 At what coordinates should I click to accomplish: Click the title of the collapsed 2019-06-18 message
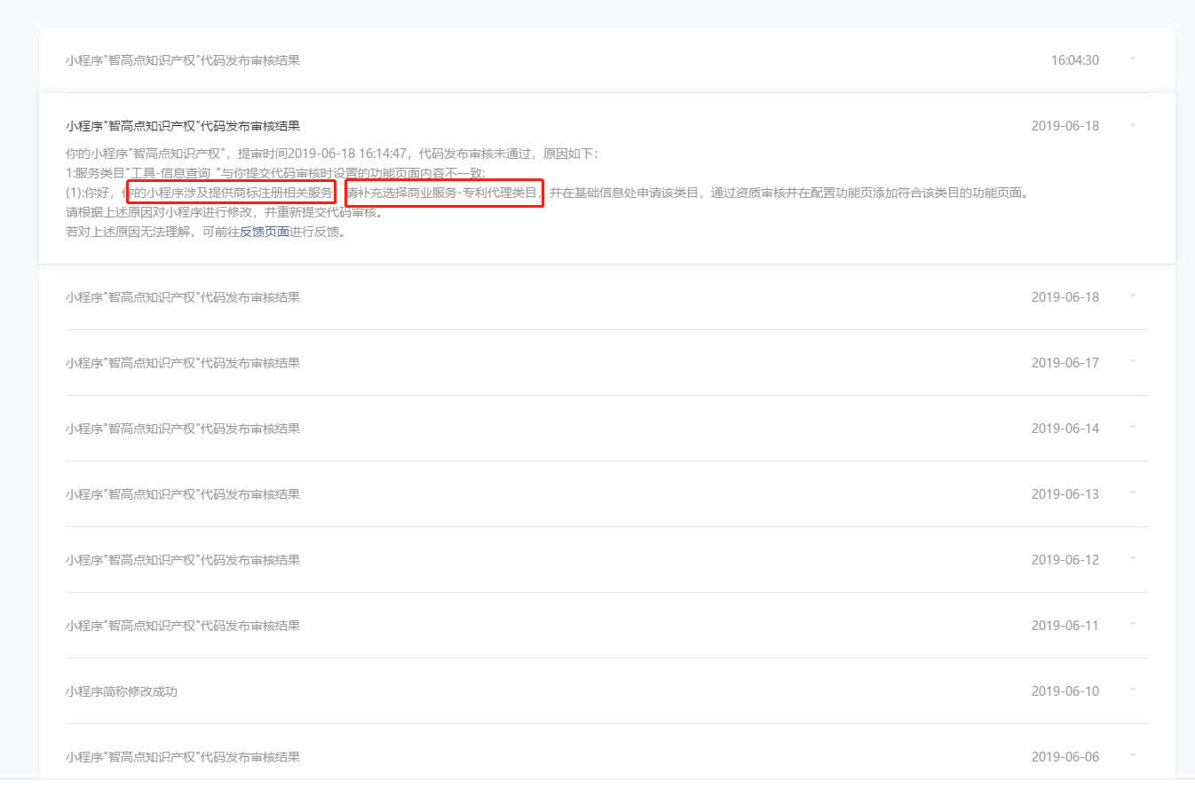(x=183, y=297)
